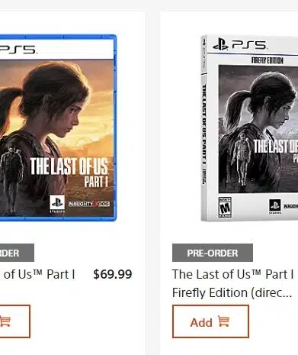
Task: Open the black-and-white Firefly Edition box image
Action: point(249,128)
